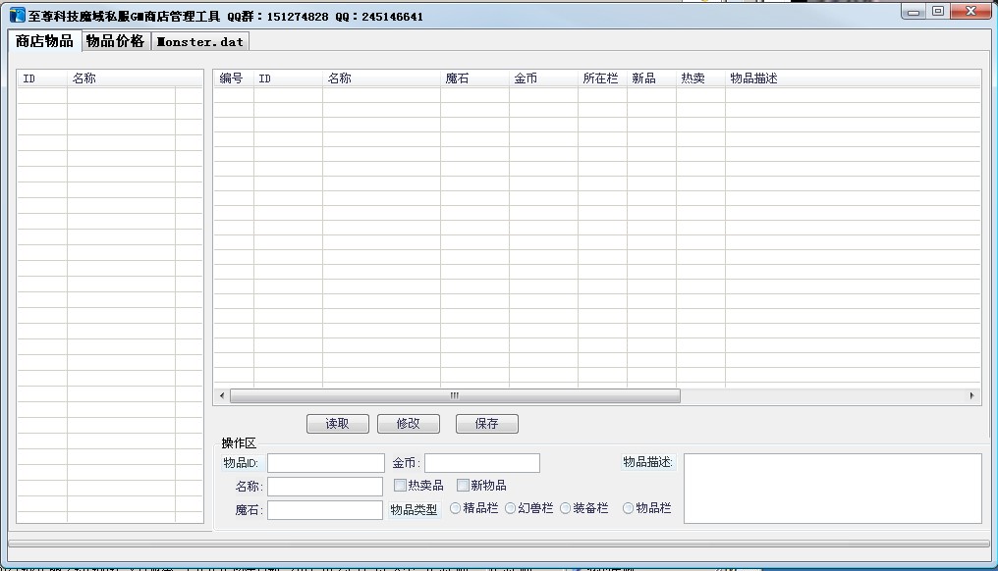Click the 名称 input field
The image size is (998, 571).
point(324,486)
